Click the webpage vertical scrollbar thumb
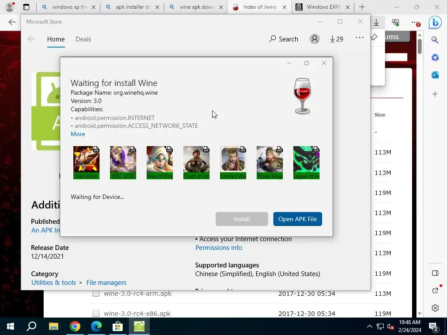 [419, 46]
